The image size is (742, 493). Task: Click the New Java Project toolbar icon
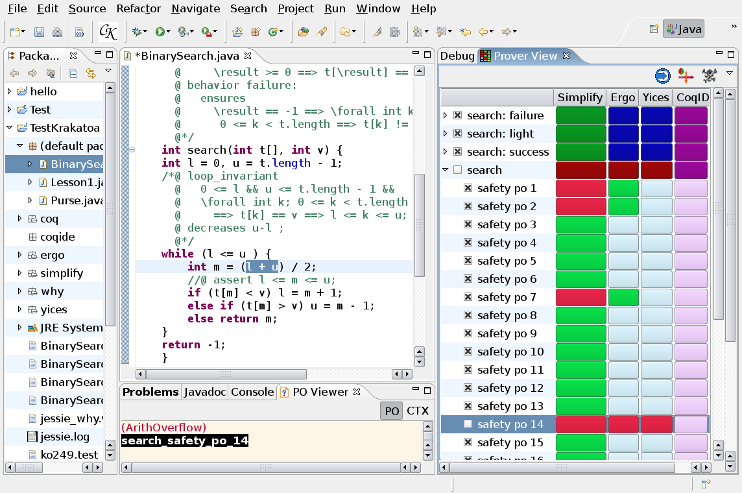click(237, 32)
